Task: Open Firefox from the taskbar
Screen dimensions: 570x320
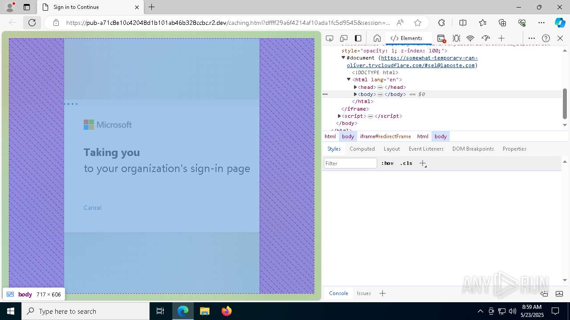Action: click(x=227, y=311)
